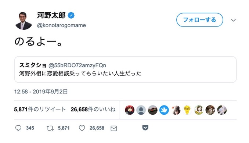Click the 河野太郎 display name
249x143 pixels.
pos(51,15)
